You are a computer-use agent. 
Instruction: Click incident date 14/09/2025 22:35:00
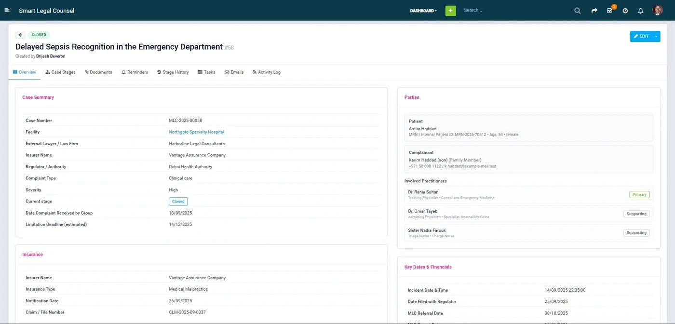tap(565, 290)
